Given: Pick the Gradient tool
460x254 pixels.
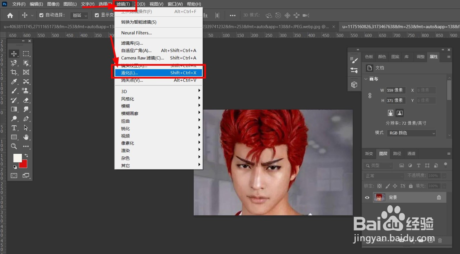Looking at the screenshot, I should [x=14, y=109].
